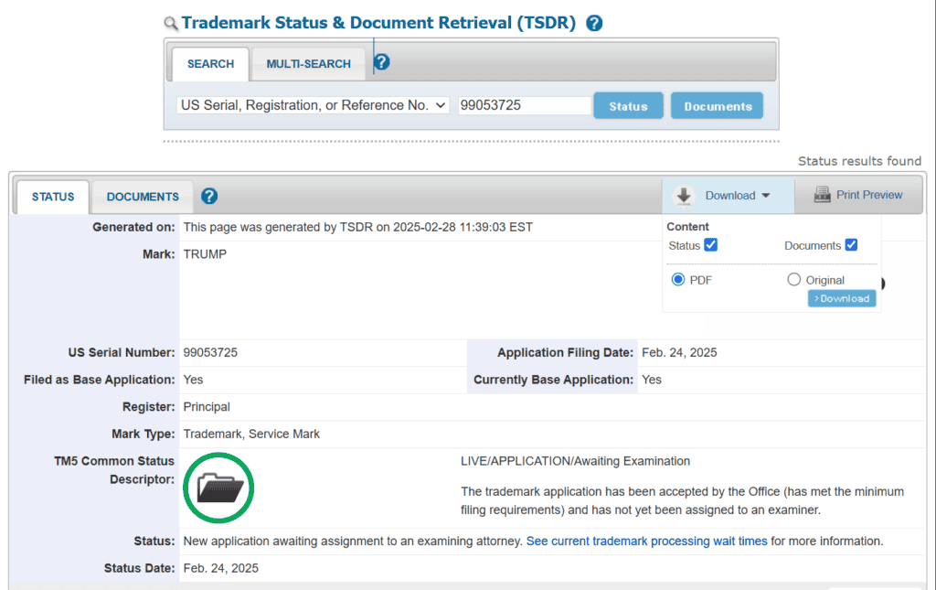Screen dimensions: 936x590
Task: Click help icon beside DOCUMENTS tab
Action: [209, 196]
